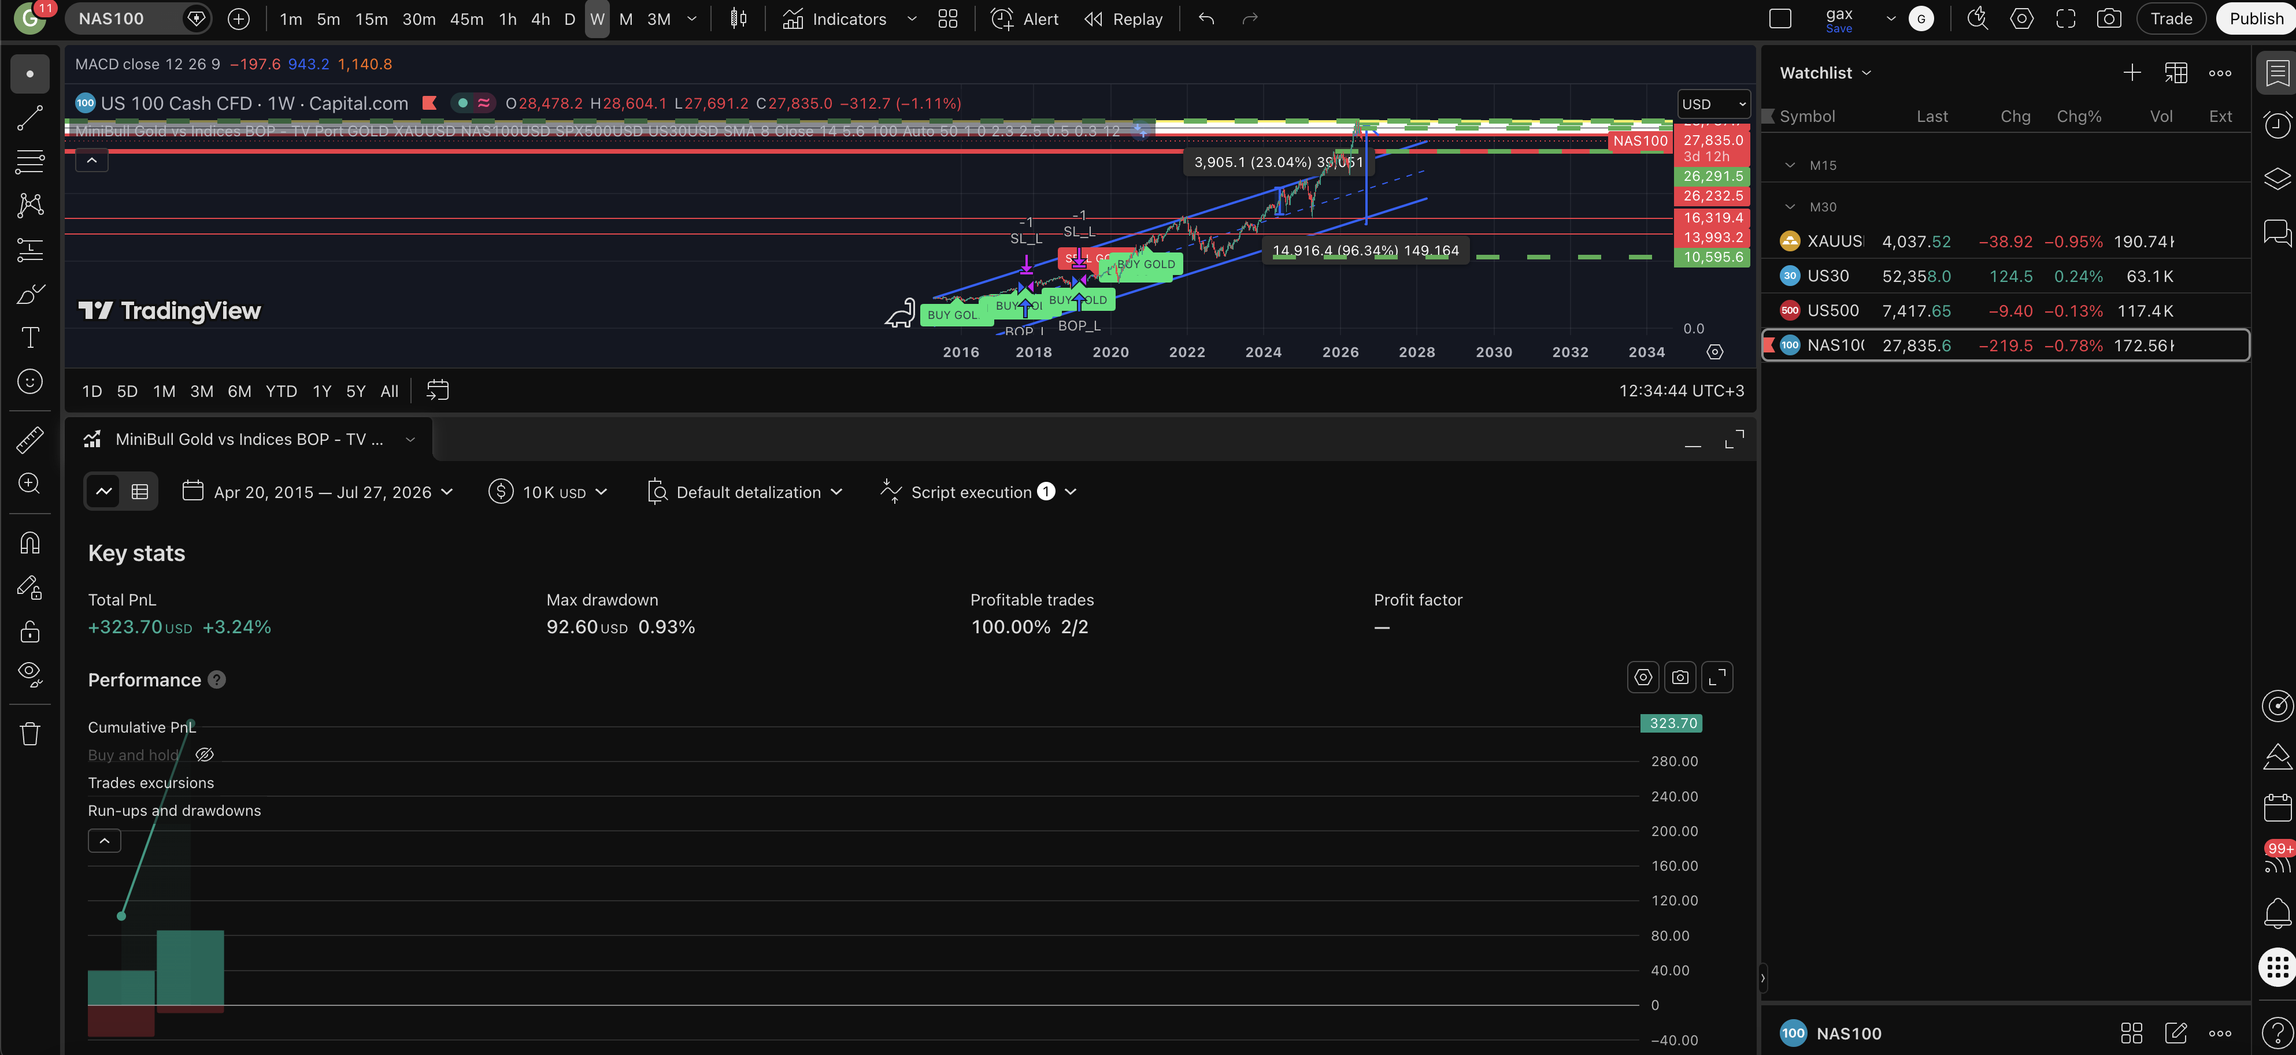Select Trades excursions performance view
The image size is (2296, 1055).
click(151, 783)
